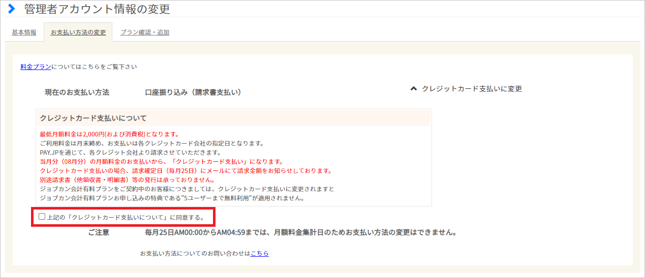Collapse the クレジットカード支払いに変更 section
The image size is (645, 278).
(x=467, y=89)
